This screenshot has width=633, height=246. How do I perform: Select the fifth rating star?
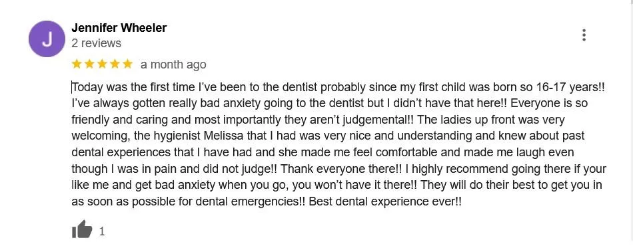click(127, 64)
